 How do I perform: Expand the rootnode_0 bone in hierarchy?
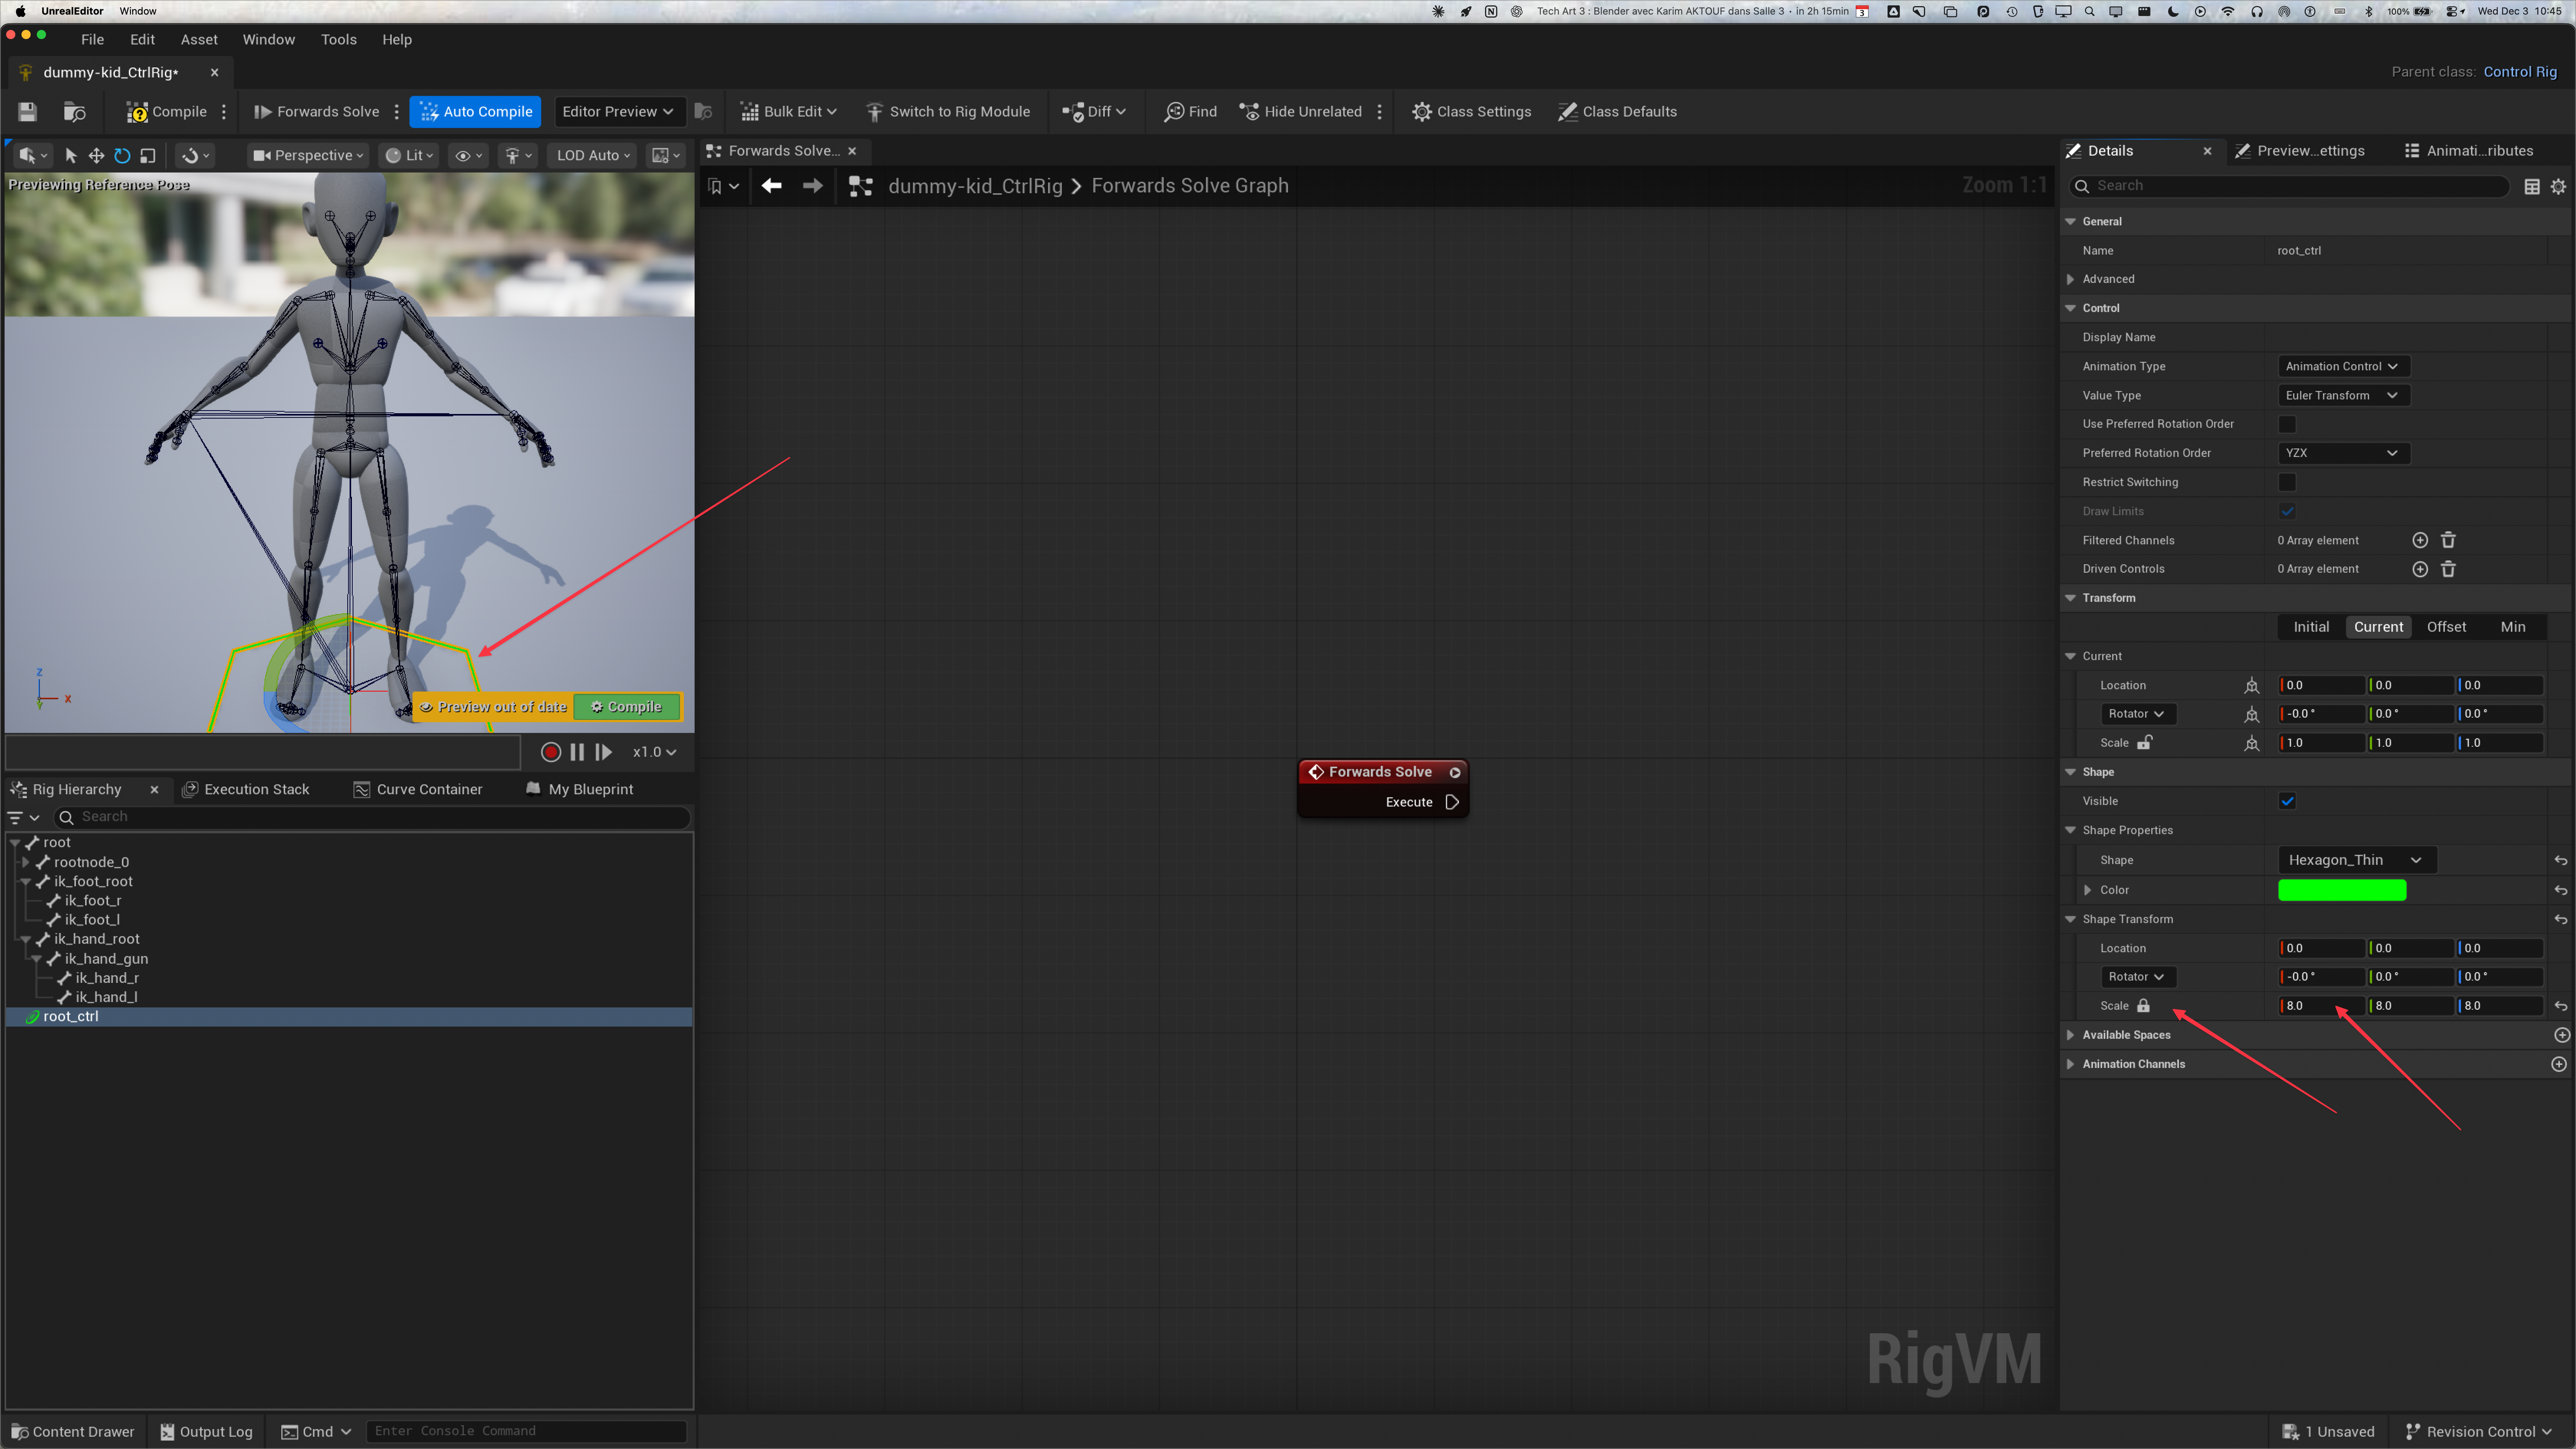(x=26, y=862)
